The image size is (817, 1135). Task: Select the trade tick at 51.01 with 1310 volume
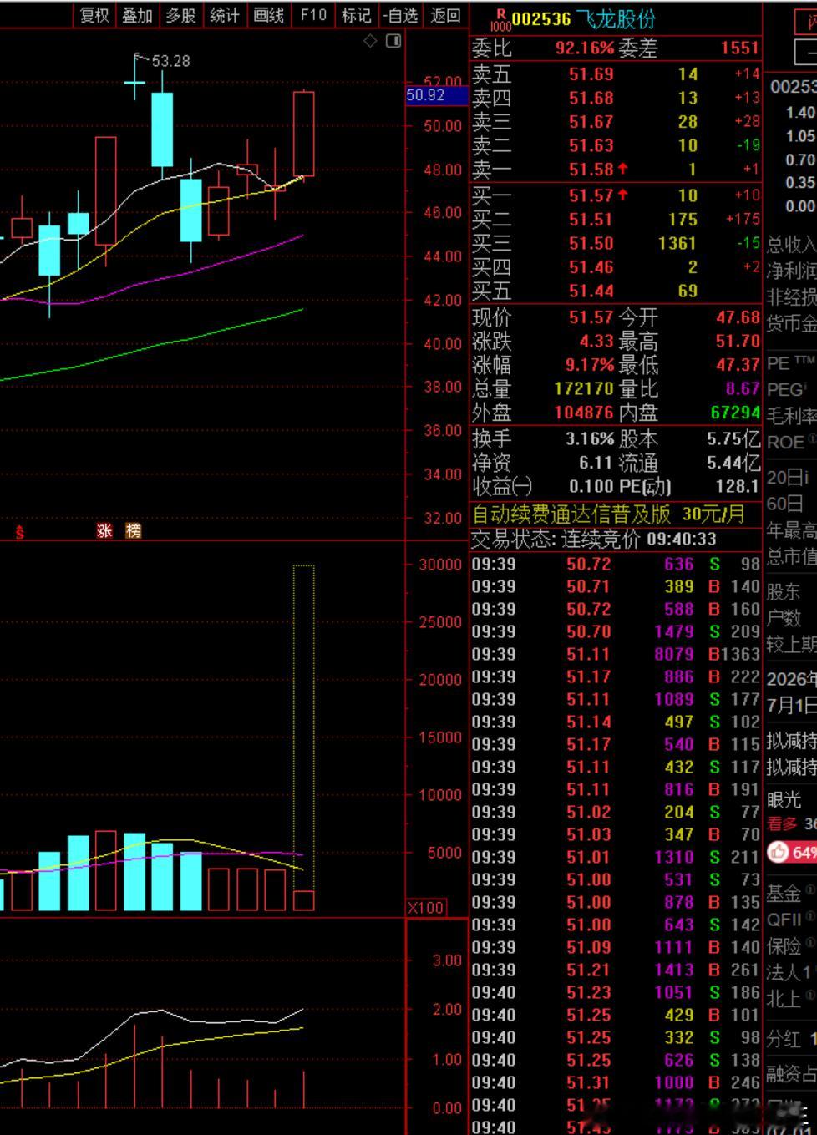point(617,857)
